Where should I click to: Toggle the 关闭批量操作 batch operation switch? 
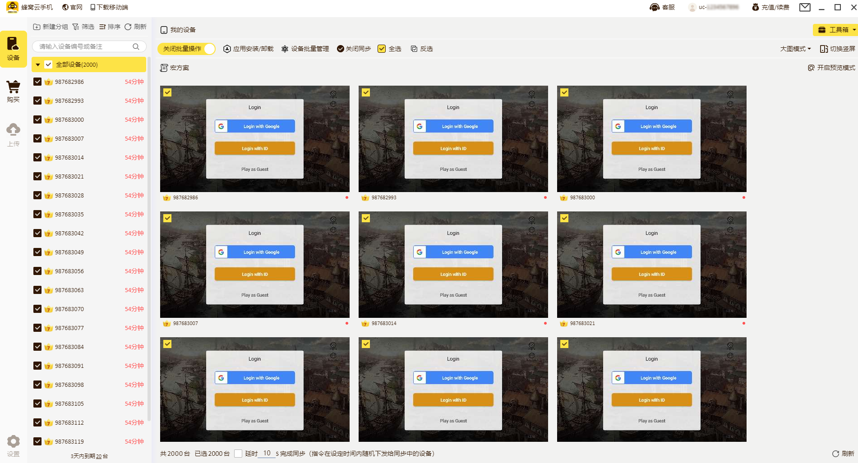pos(209,49)
